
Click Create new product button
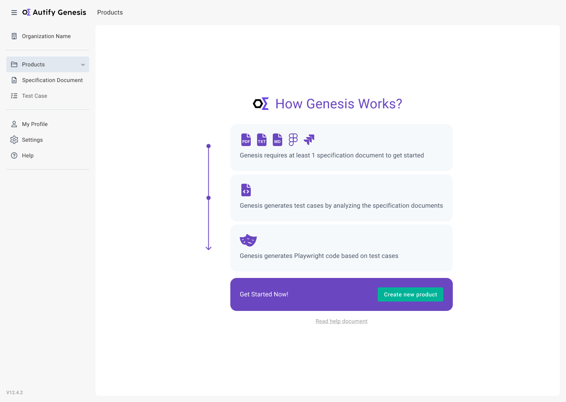(x=410, y=294)
